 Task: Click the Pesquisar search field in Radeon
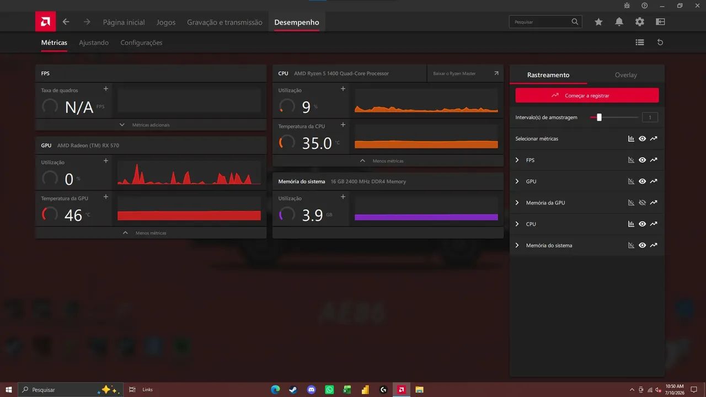pyautogui.click(x=544, y=22)
